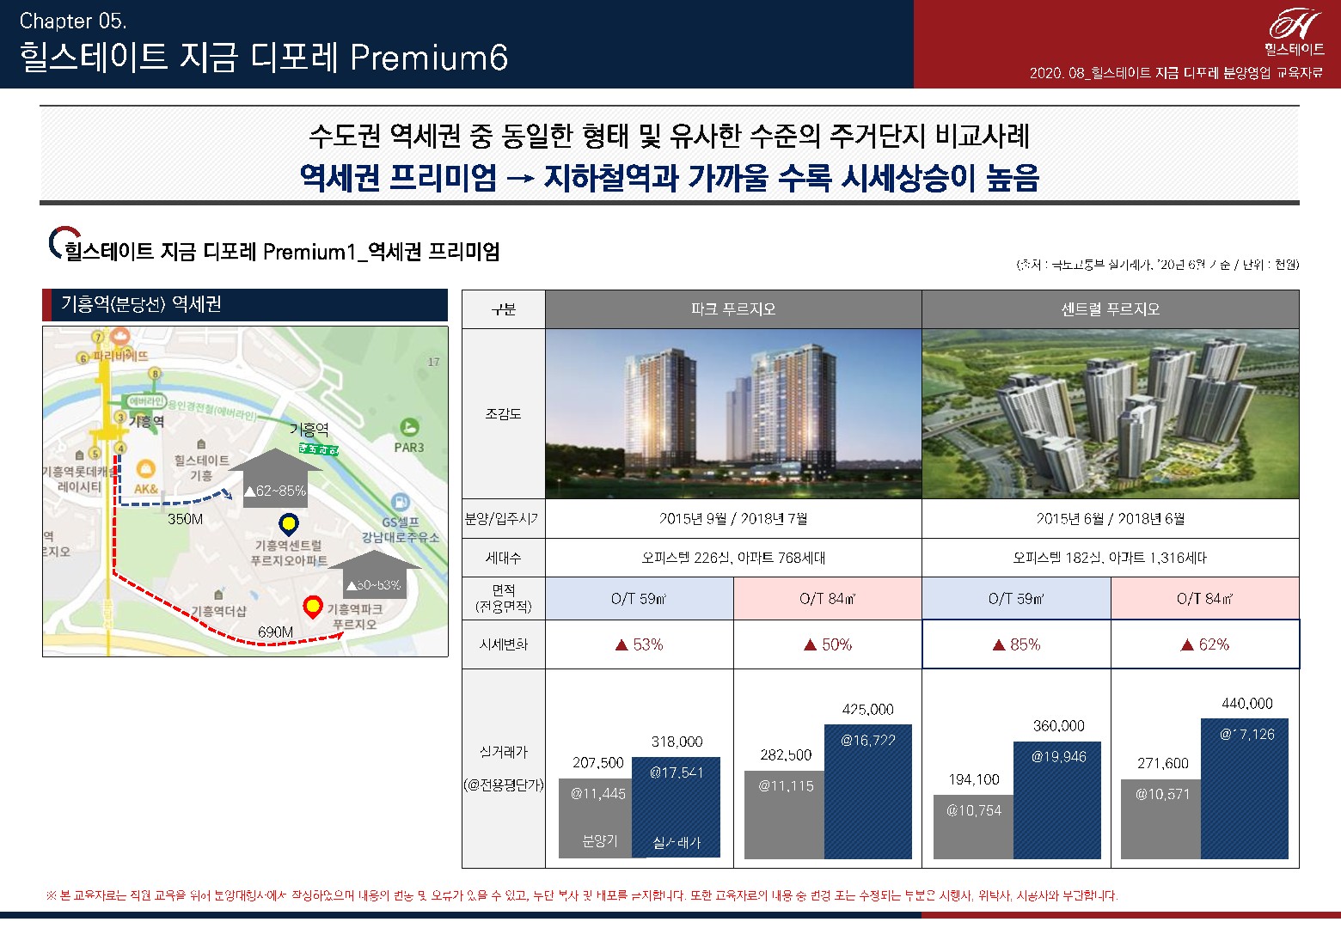Click station exit badge number 4

(121, 448)
